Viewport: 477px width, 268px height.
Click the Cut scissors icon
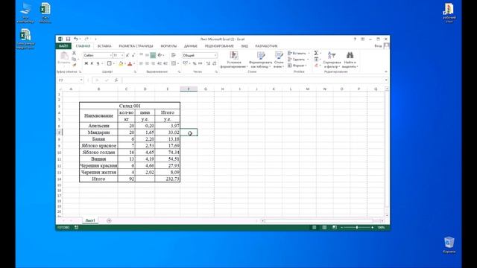(x=74, y=53)
